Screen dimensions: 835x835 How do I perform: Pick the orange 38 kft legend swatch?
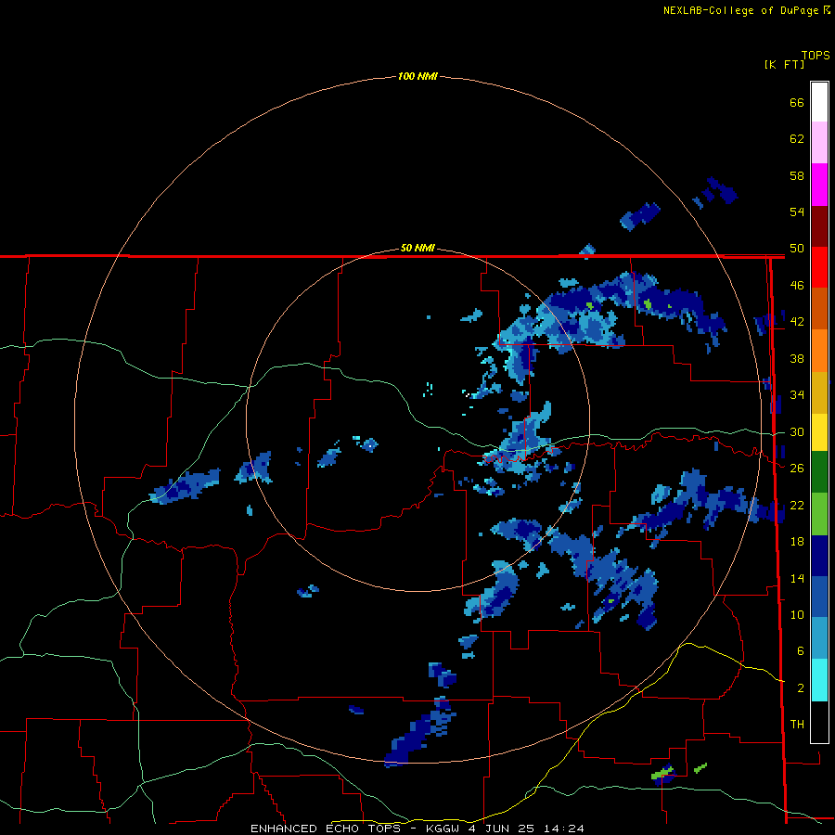tap(819, 350)
